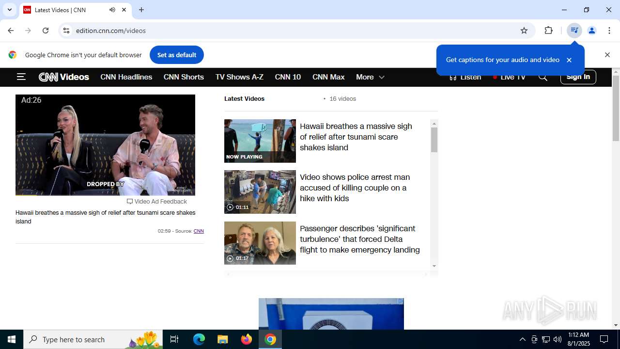Close the captions tooltip bubble
The height and width of the screenshot is (349, 620).
coord(569,60)
